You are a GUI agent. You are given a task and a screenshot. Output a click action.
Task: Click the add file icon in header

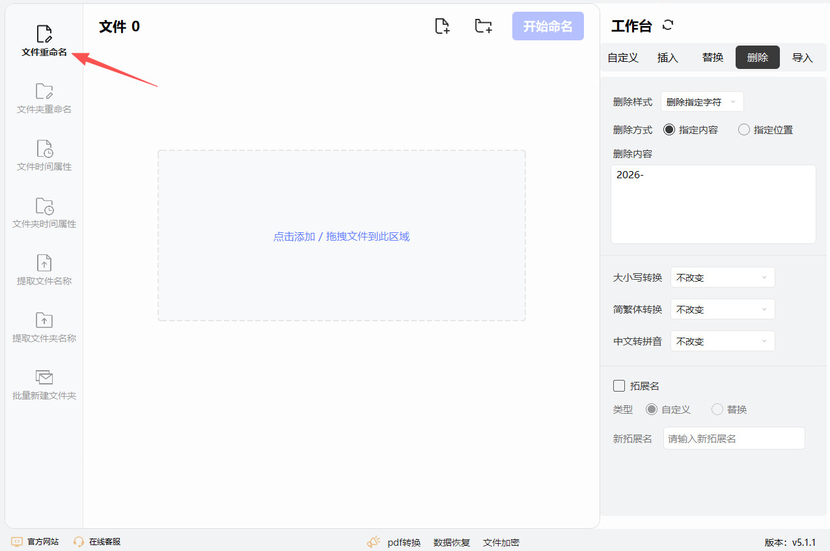coord(442,26)
